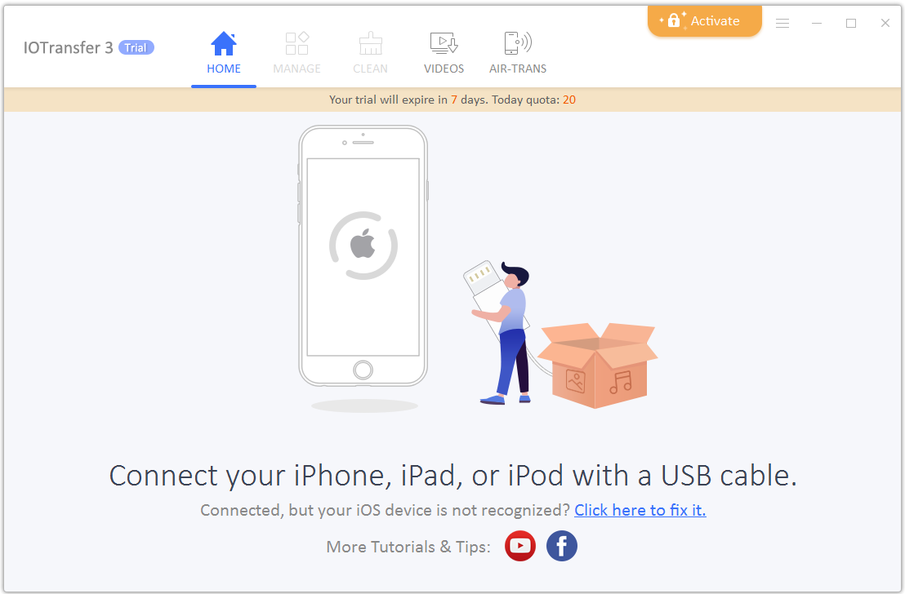
Task: Switch to the AIR-TRANS tab label
Action: (x=518, y=69)
